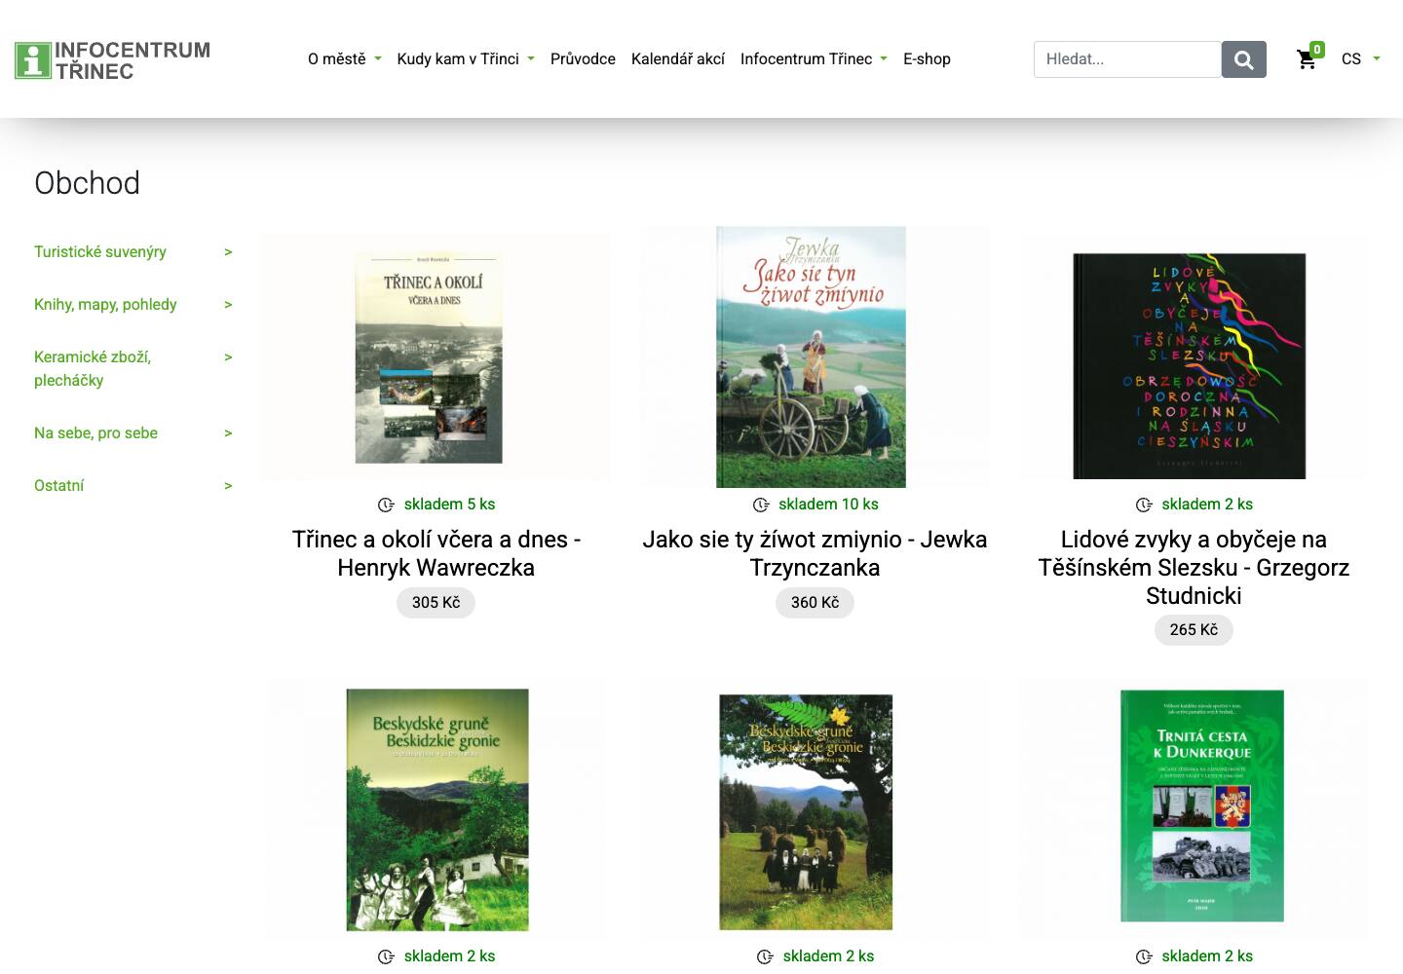
Task: Open 'Turistické suvenýry' category link
Action: pos(100,251)
